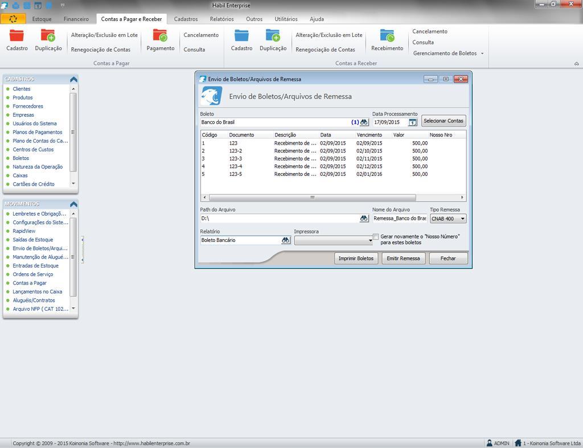
Task: Open the Utilitários ribbon tab
Action: tap(286, 19)
